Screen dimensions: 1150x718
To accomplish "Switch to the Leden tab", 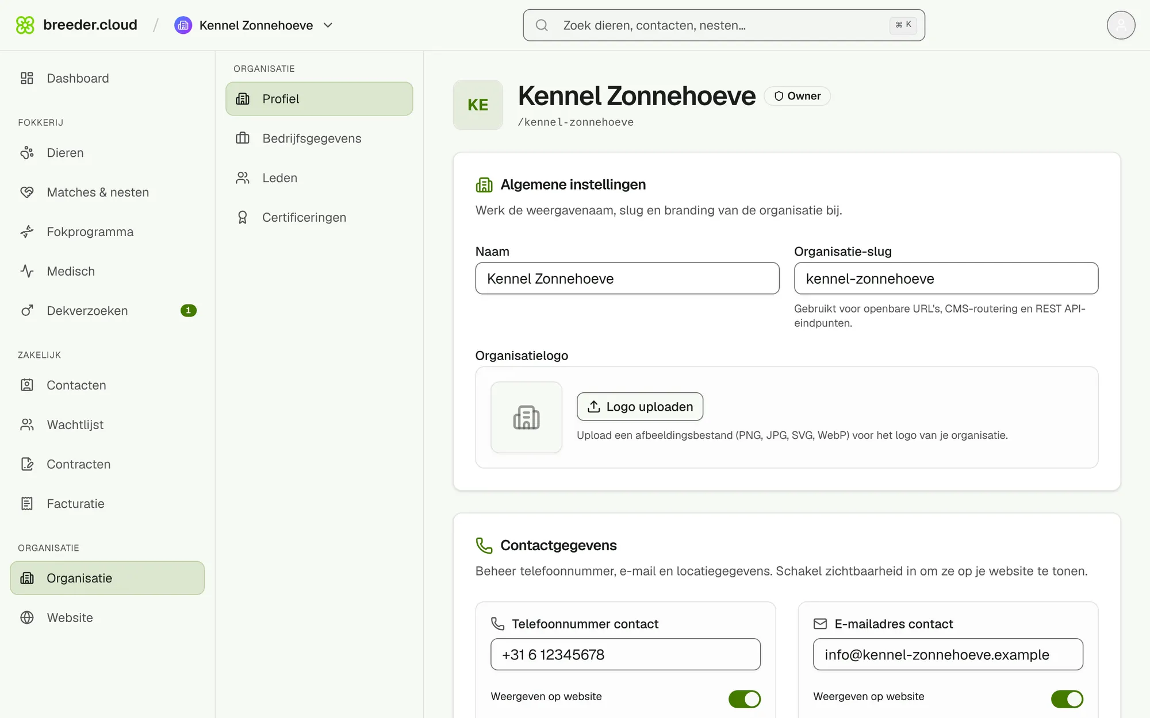I will pyautogui.click(x=319, y=178).
